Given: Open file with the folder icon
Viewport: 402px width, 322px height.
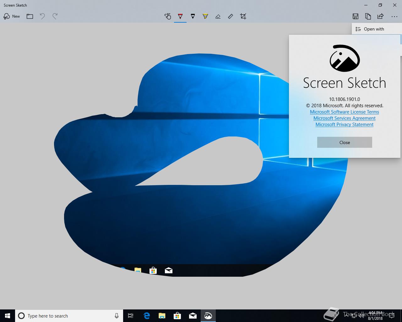Looking at the screenshot, I should tap(30, 16).
